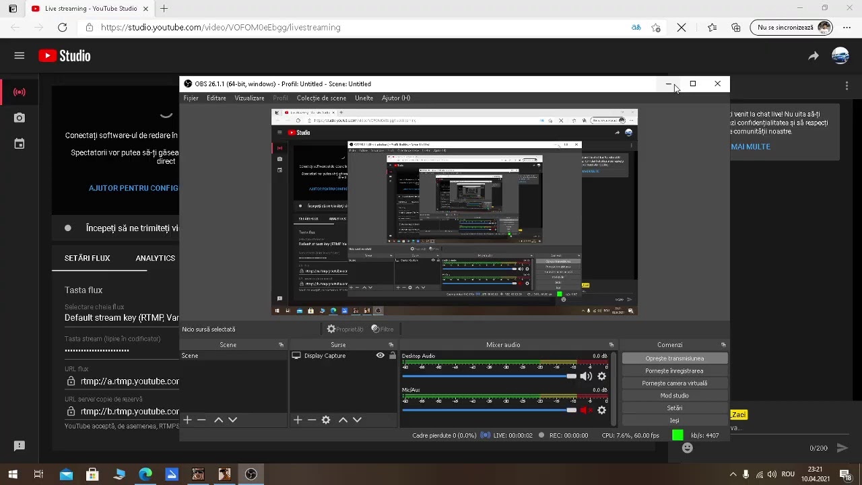This screenshot has width=862, height=485.
Task: Switch to the ANALYTICS tab in YouTube Studio
Action: tap(155, 258)
